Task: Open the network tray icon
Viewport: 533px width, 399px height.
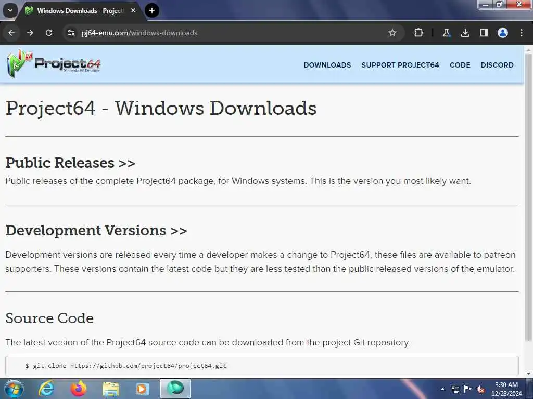Action: (455, 389)
